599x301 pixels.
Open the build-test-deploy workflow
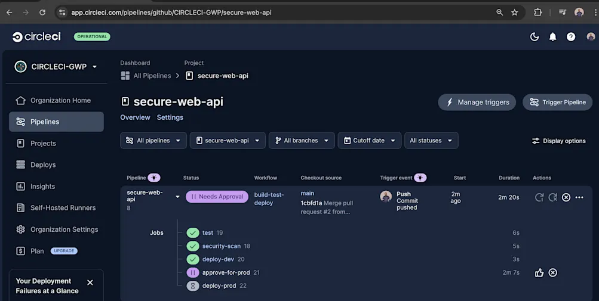click(x=269, y=198)
